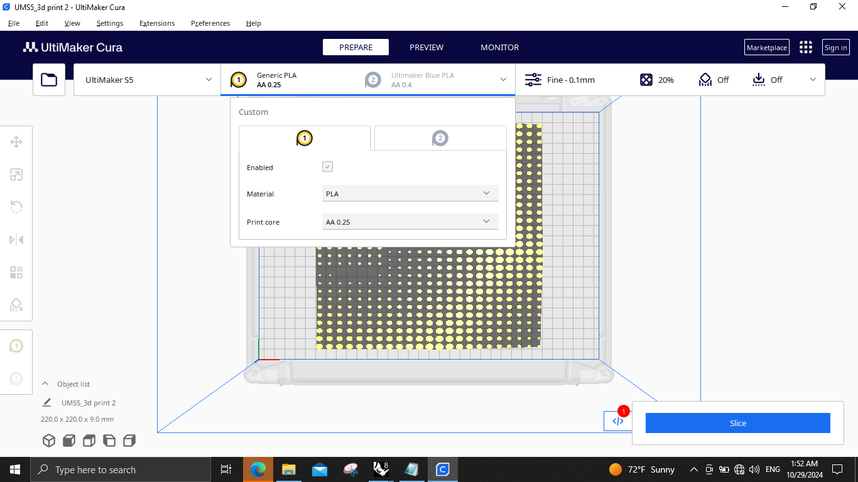
Task: Switch to right side view cube icon
Action: point(129,441)
